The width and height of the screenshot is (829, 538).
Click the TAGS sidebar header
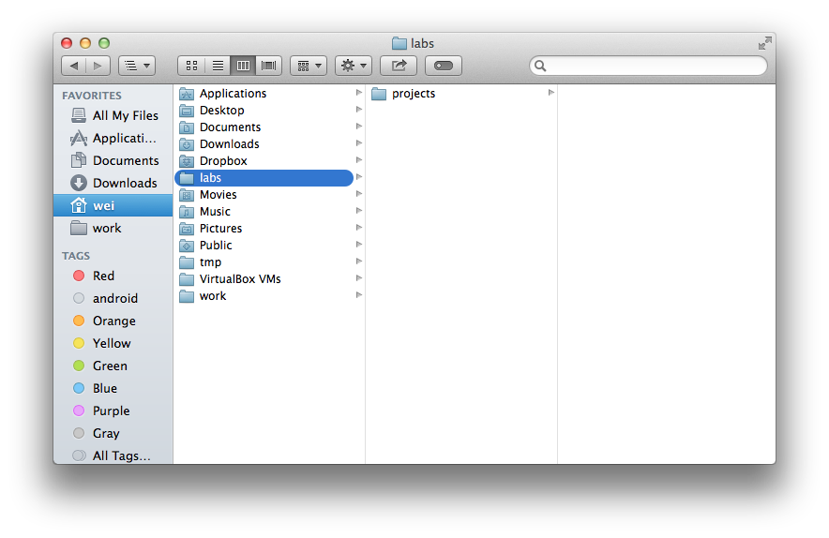(x=76, y=256)
